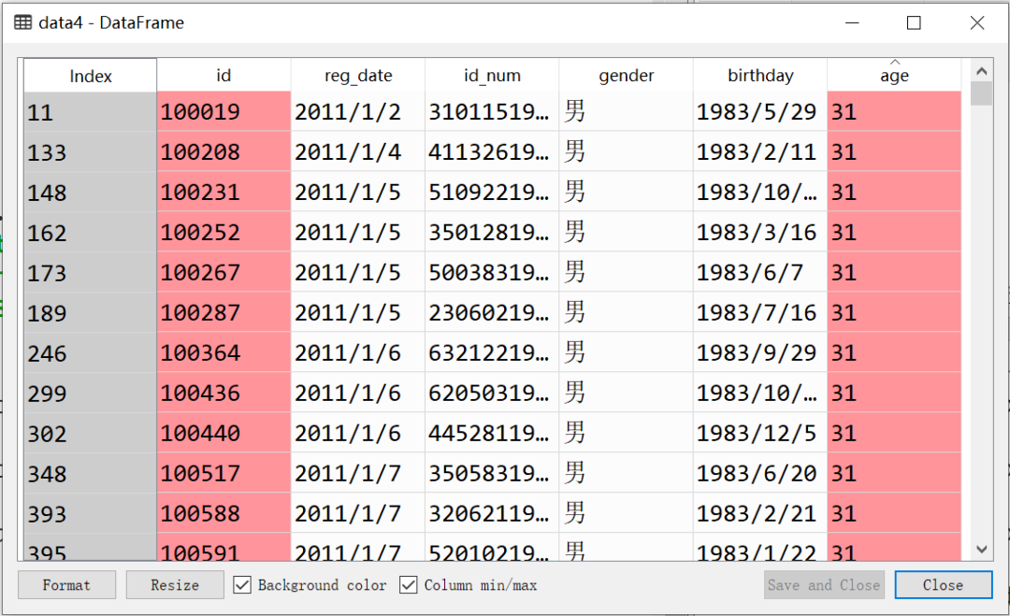Select row index 189
The width and height of the screenshot is (1010, 616).
pyautogui.click(x=90, y=313)
